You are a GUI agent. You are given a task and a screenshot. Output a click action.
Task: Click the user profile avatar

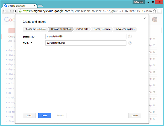tap(154, 20)
